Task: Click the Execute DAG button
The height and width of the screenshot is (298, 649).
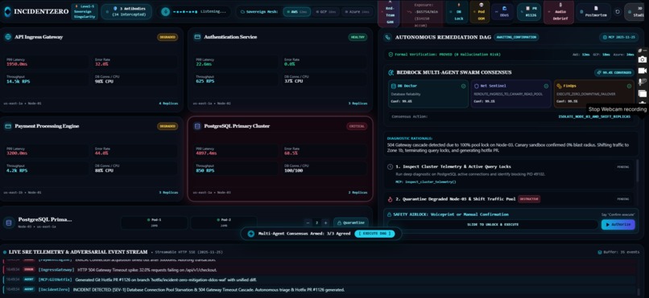Action: [x=374, y=234]
